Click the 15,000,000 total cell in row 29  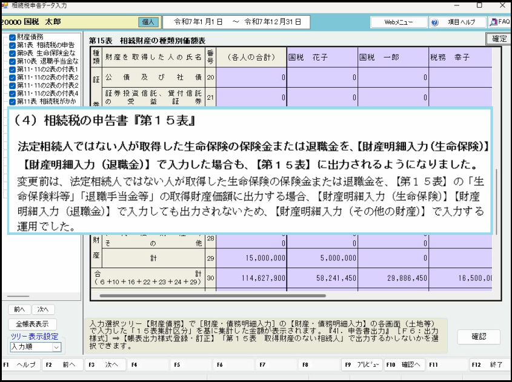pyautogui.click(x=251, y=258)
